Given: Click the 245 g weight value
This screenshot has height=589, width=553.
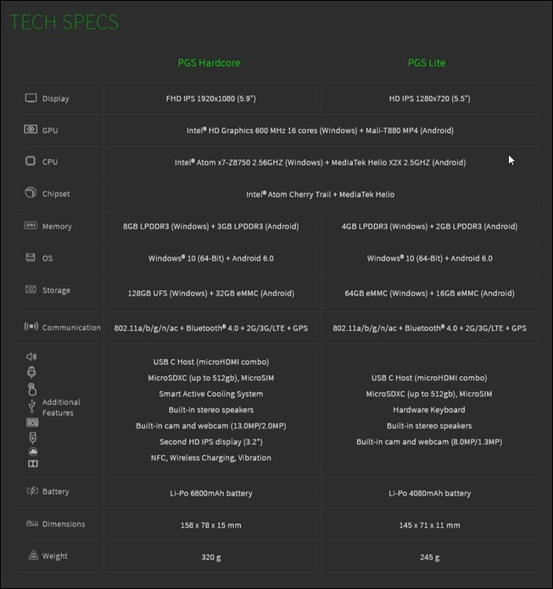Looking at the screenshot, I should (x=429, y=558).
